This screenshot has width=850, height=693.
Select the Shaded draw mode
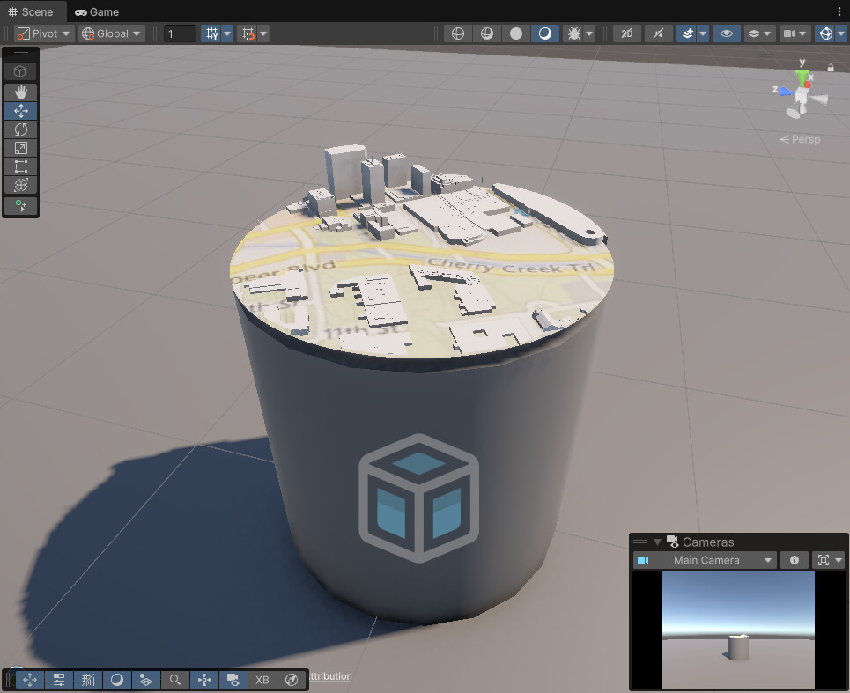coord(545,33)
